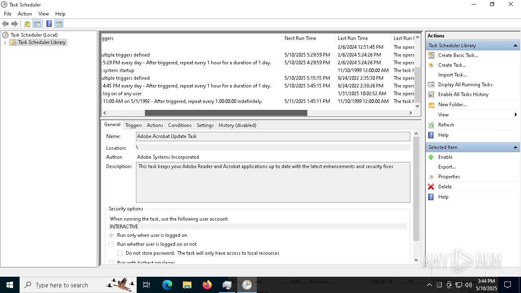The height and width of the screenshot is (293, 521).
Task: Click the Up one level folder icon
Action: (x=27, y=24)
